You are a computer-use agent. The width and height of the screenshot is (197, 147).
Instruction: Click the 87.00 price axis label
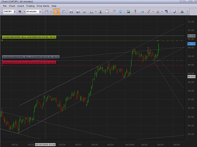click(x=191, y=108)
